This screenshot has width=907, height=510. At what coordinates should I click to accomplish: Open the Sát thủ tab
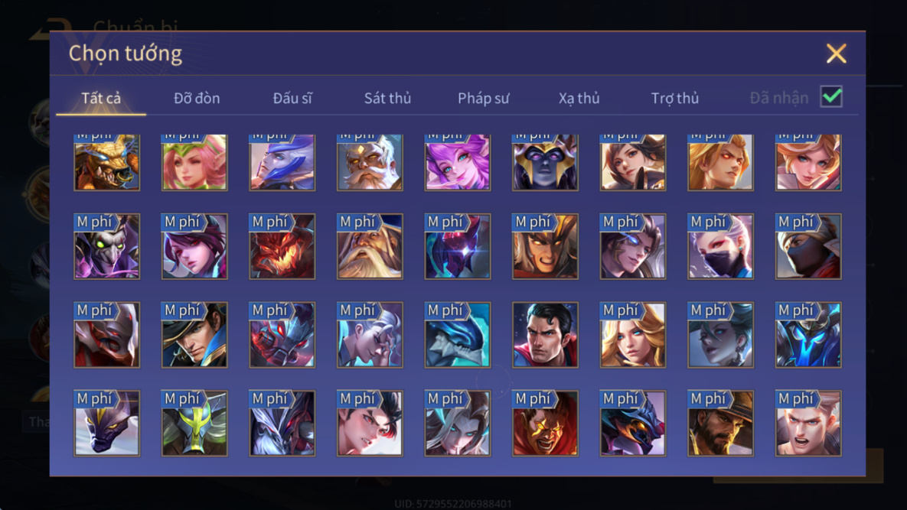pos(387,98)
